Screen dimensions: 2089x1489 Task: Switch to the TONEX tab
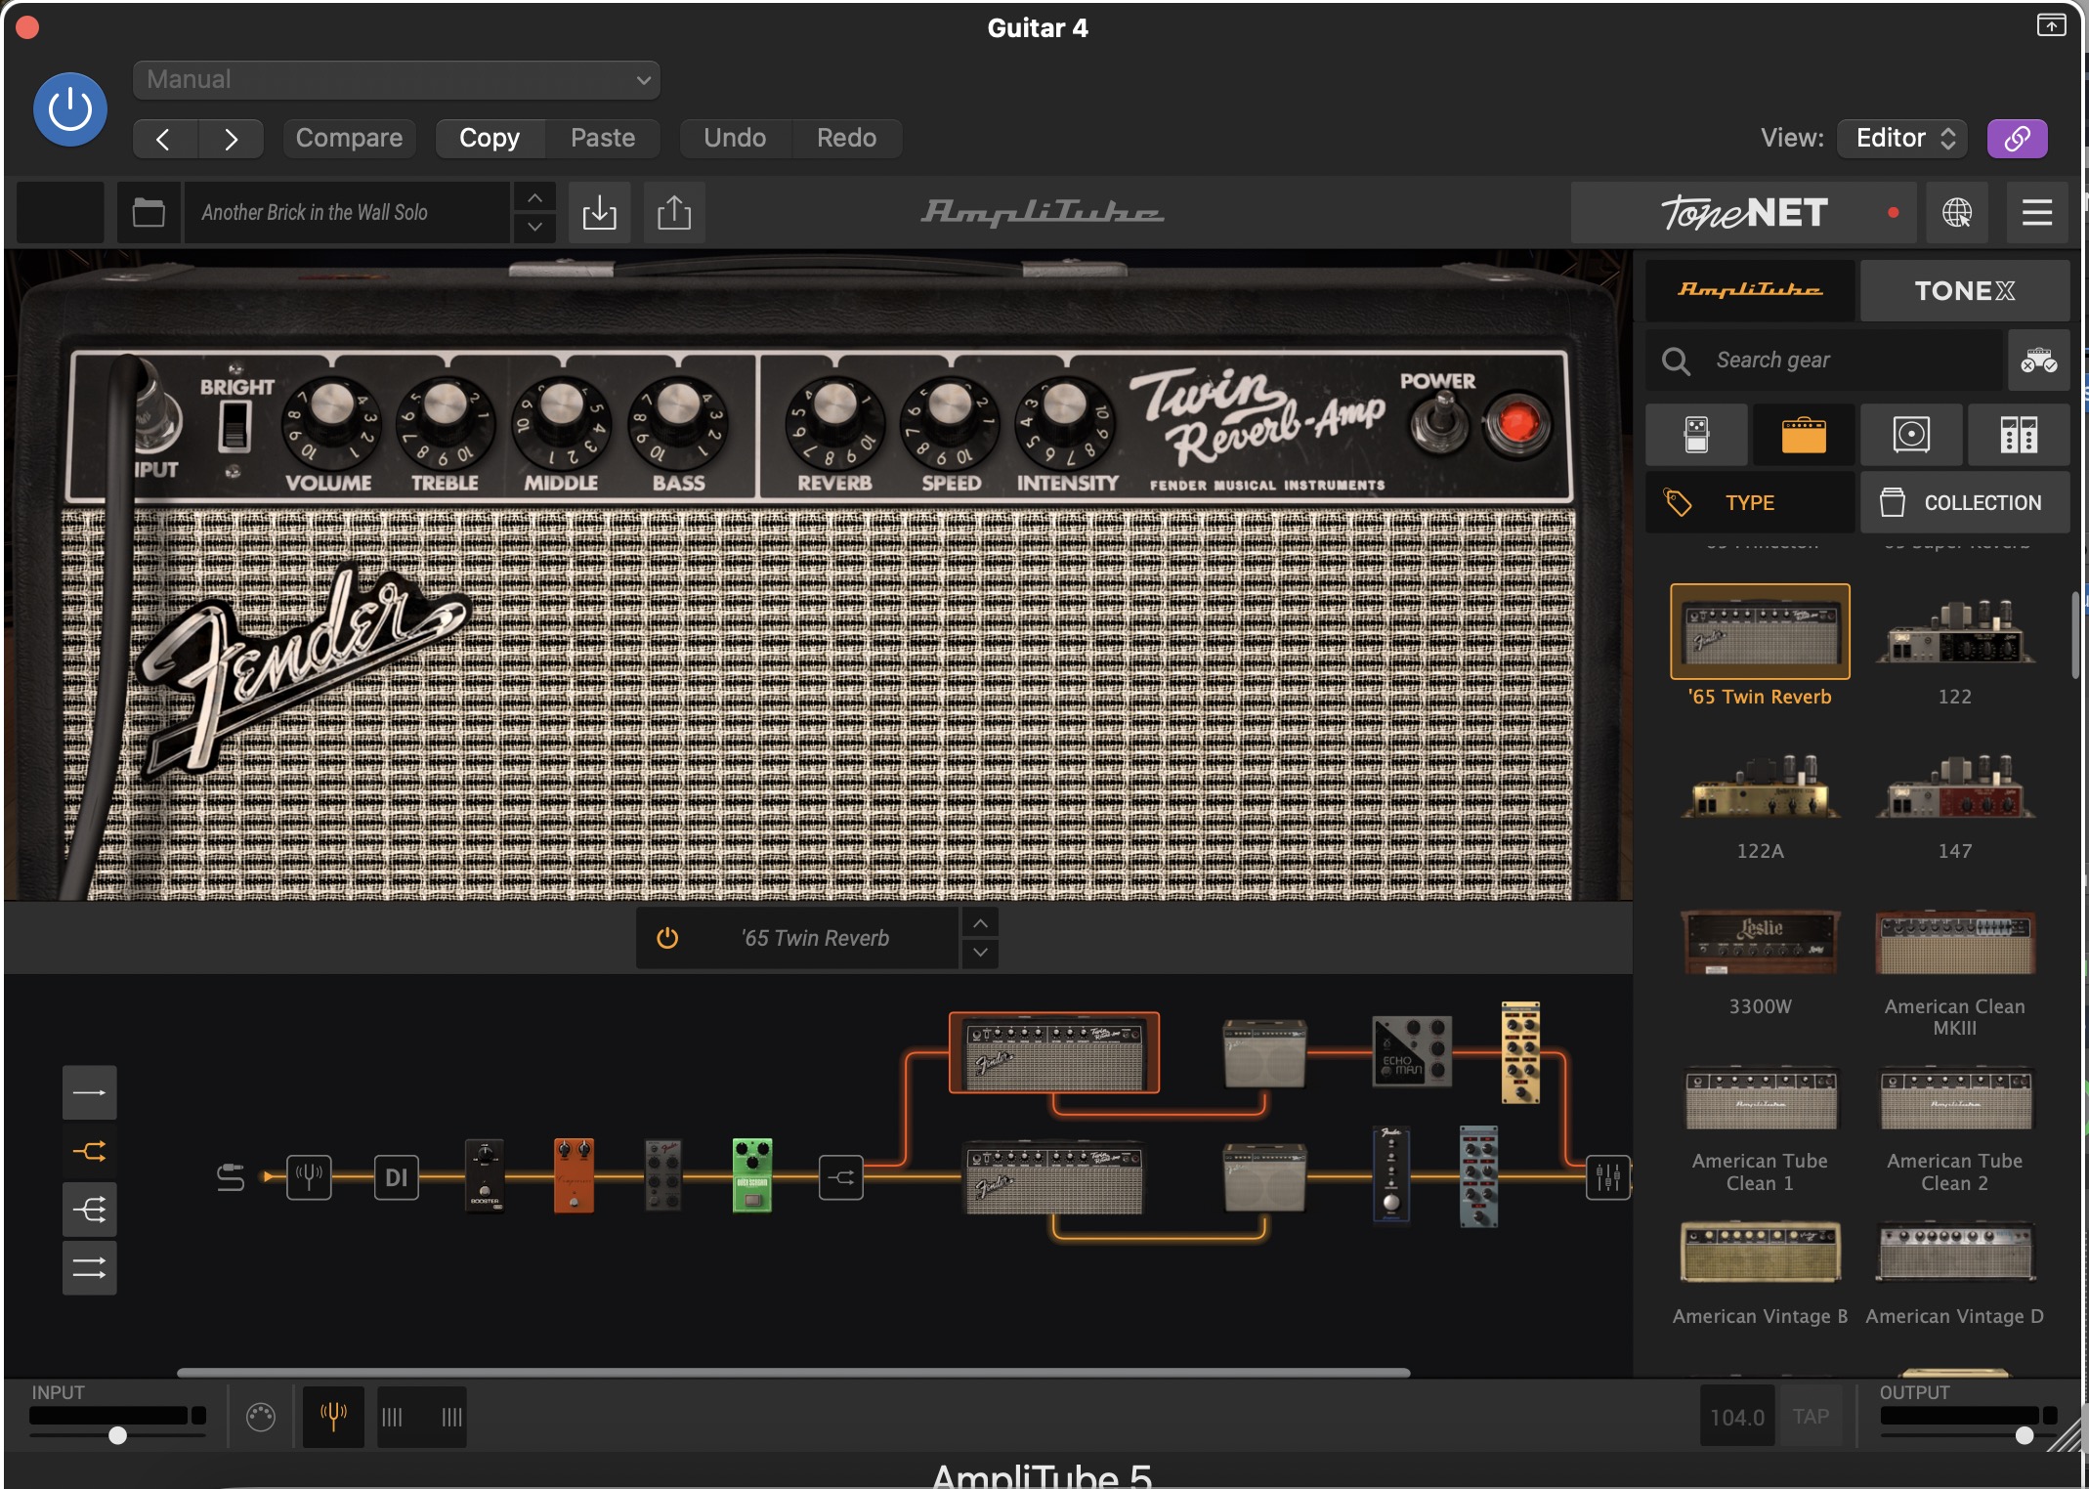[1965, 290]
